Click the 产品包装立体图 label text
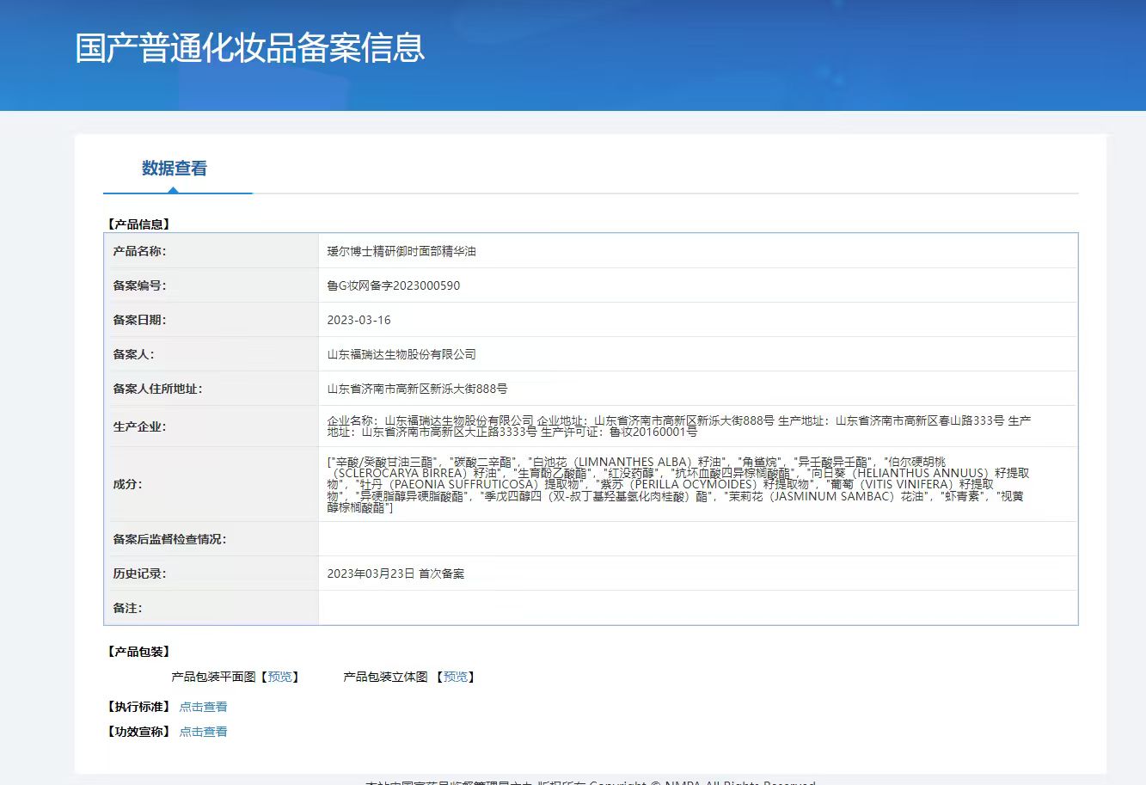 tap(385, 678)
